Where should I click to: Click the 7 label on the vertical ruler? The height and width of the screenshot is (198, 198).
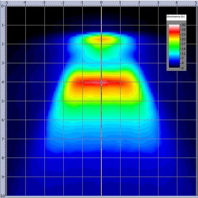pyautogui.click(x=3, y=139)
